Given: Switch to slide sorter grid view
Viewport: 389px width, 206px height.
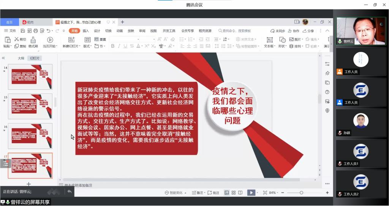Looking at the screenshot, I should [x=234, y=193].
